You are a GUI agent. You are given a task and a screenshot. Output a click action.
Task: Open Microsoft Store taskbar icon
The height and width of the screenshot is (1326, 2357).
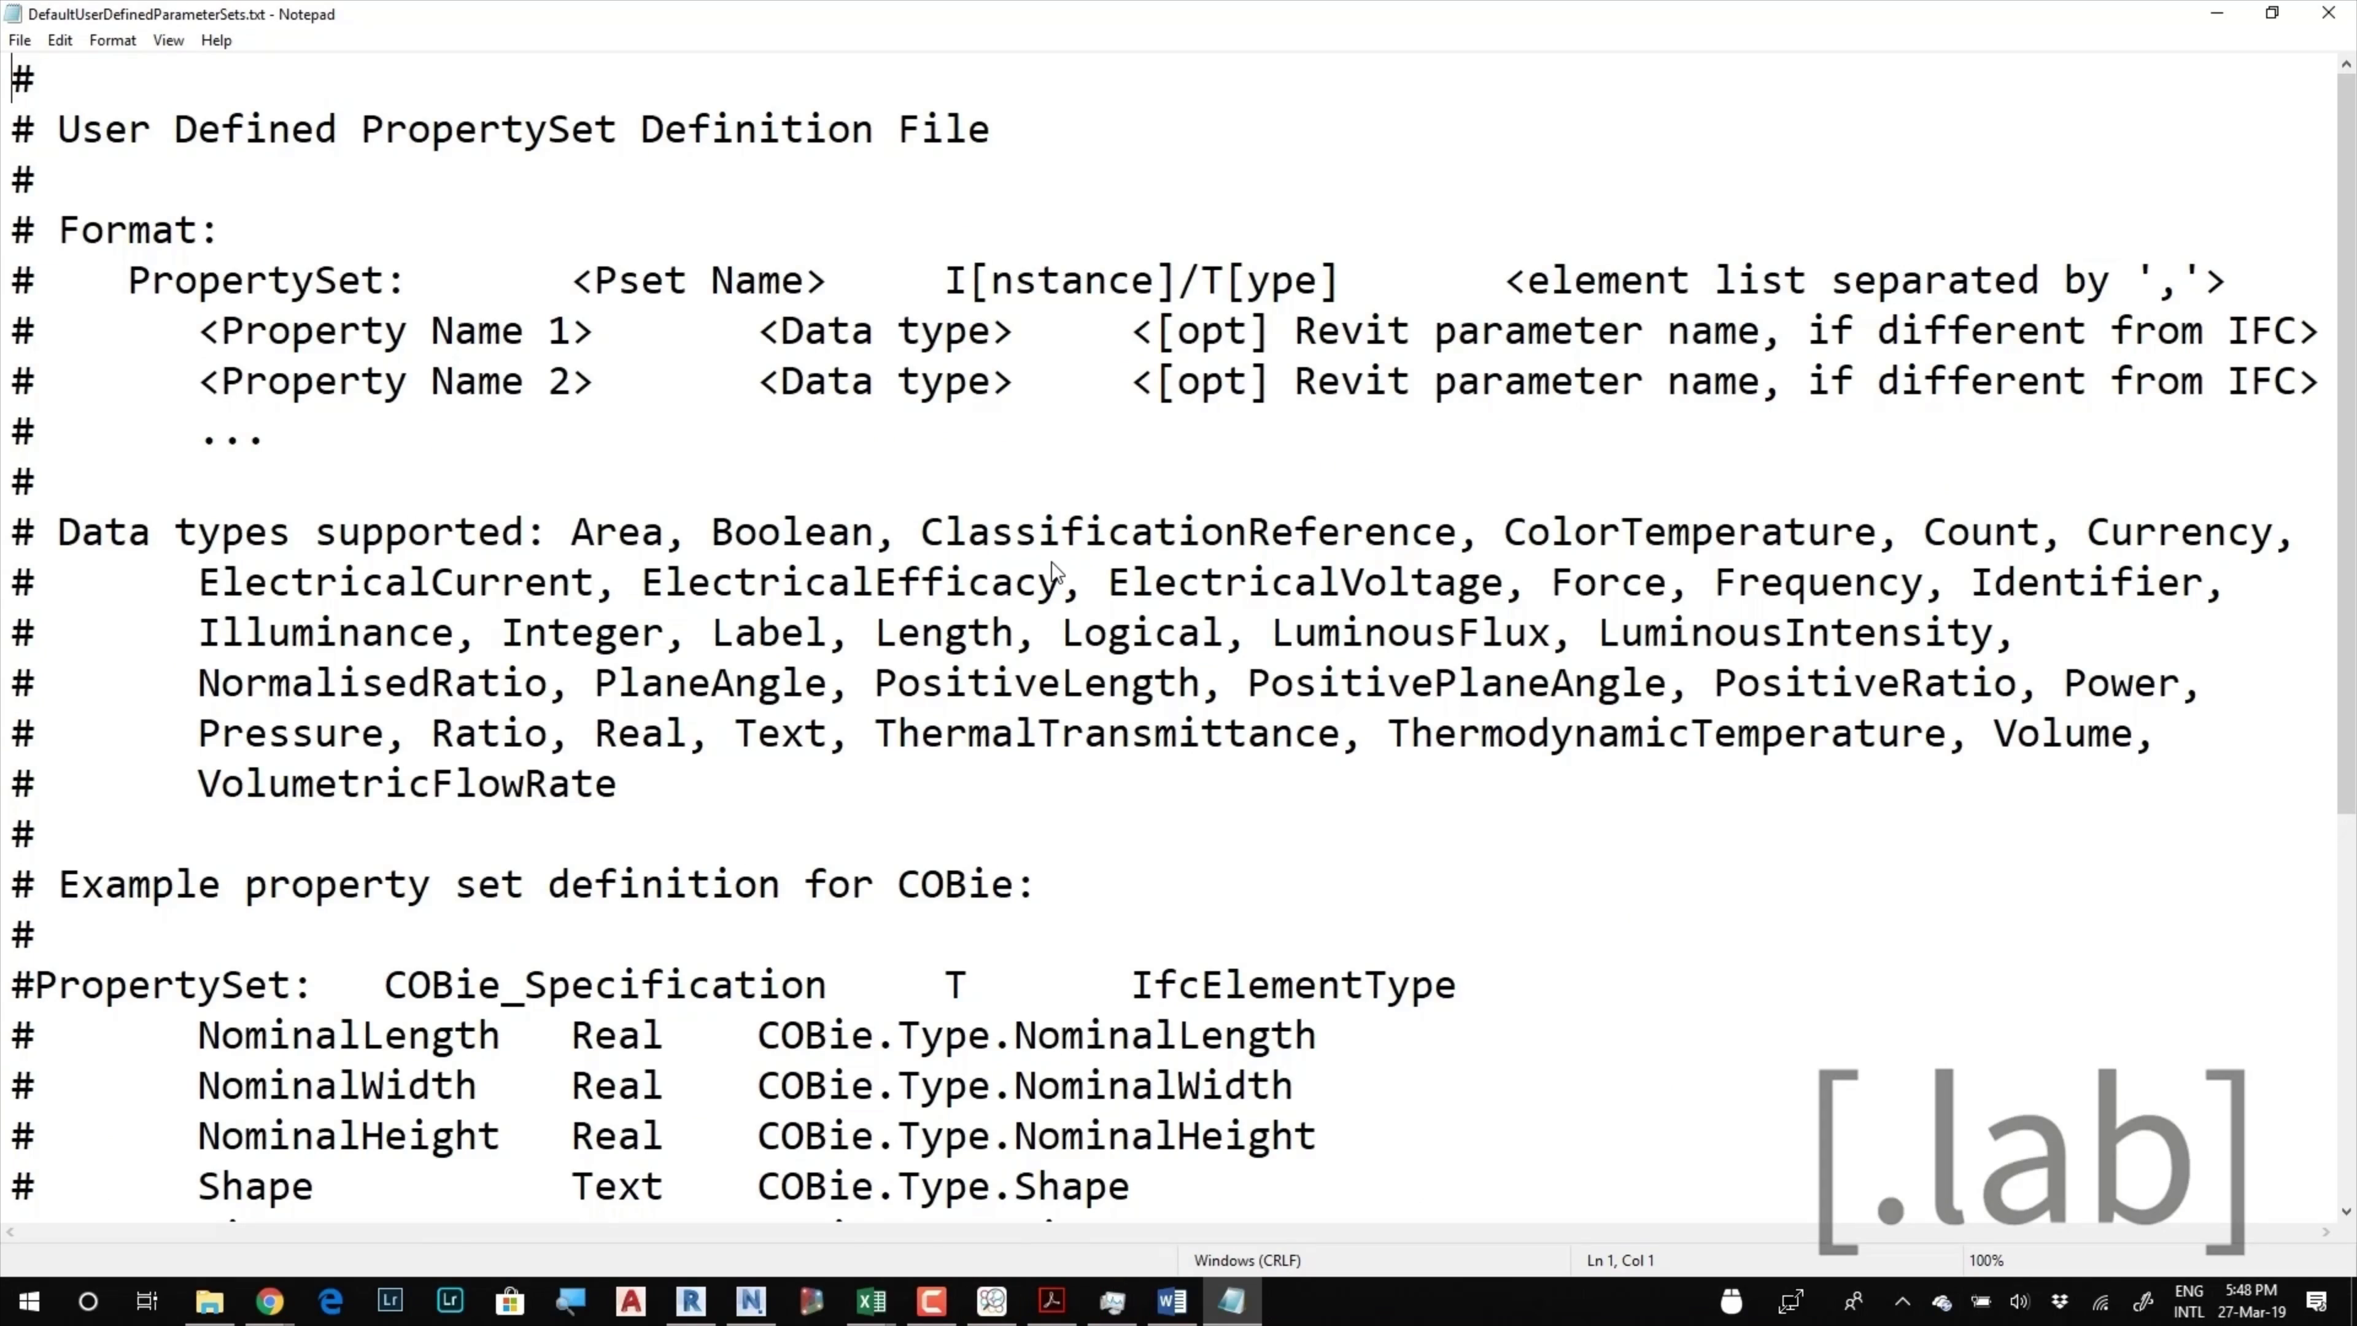[509, 1301]
